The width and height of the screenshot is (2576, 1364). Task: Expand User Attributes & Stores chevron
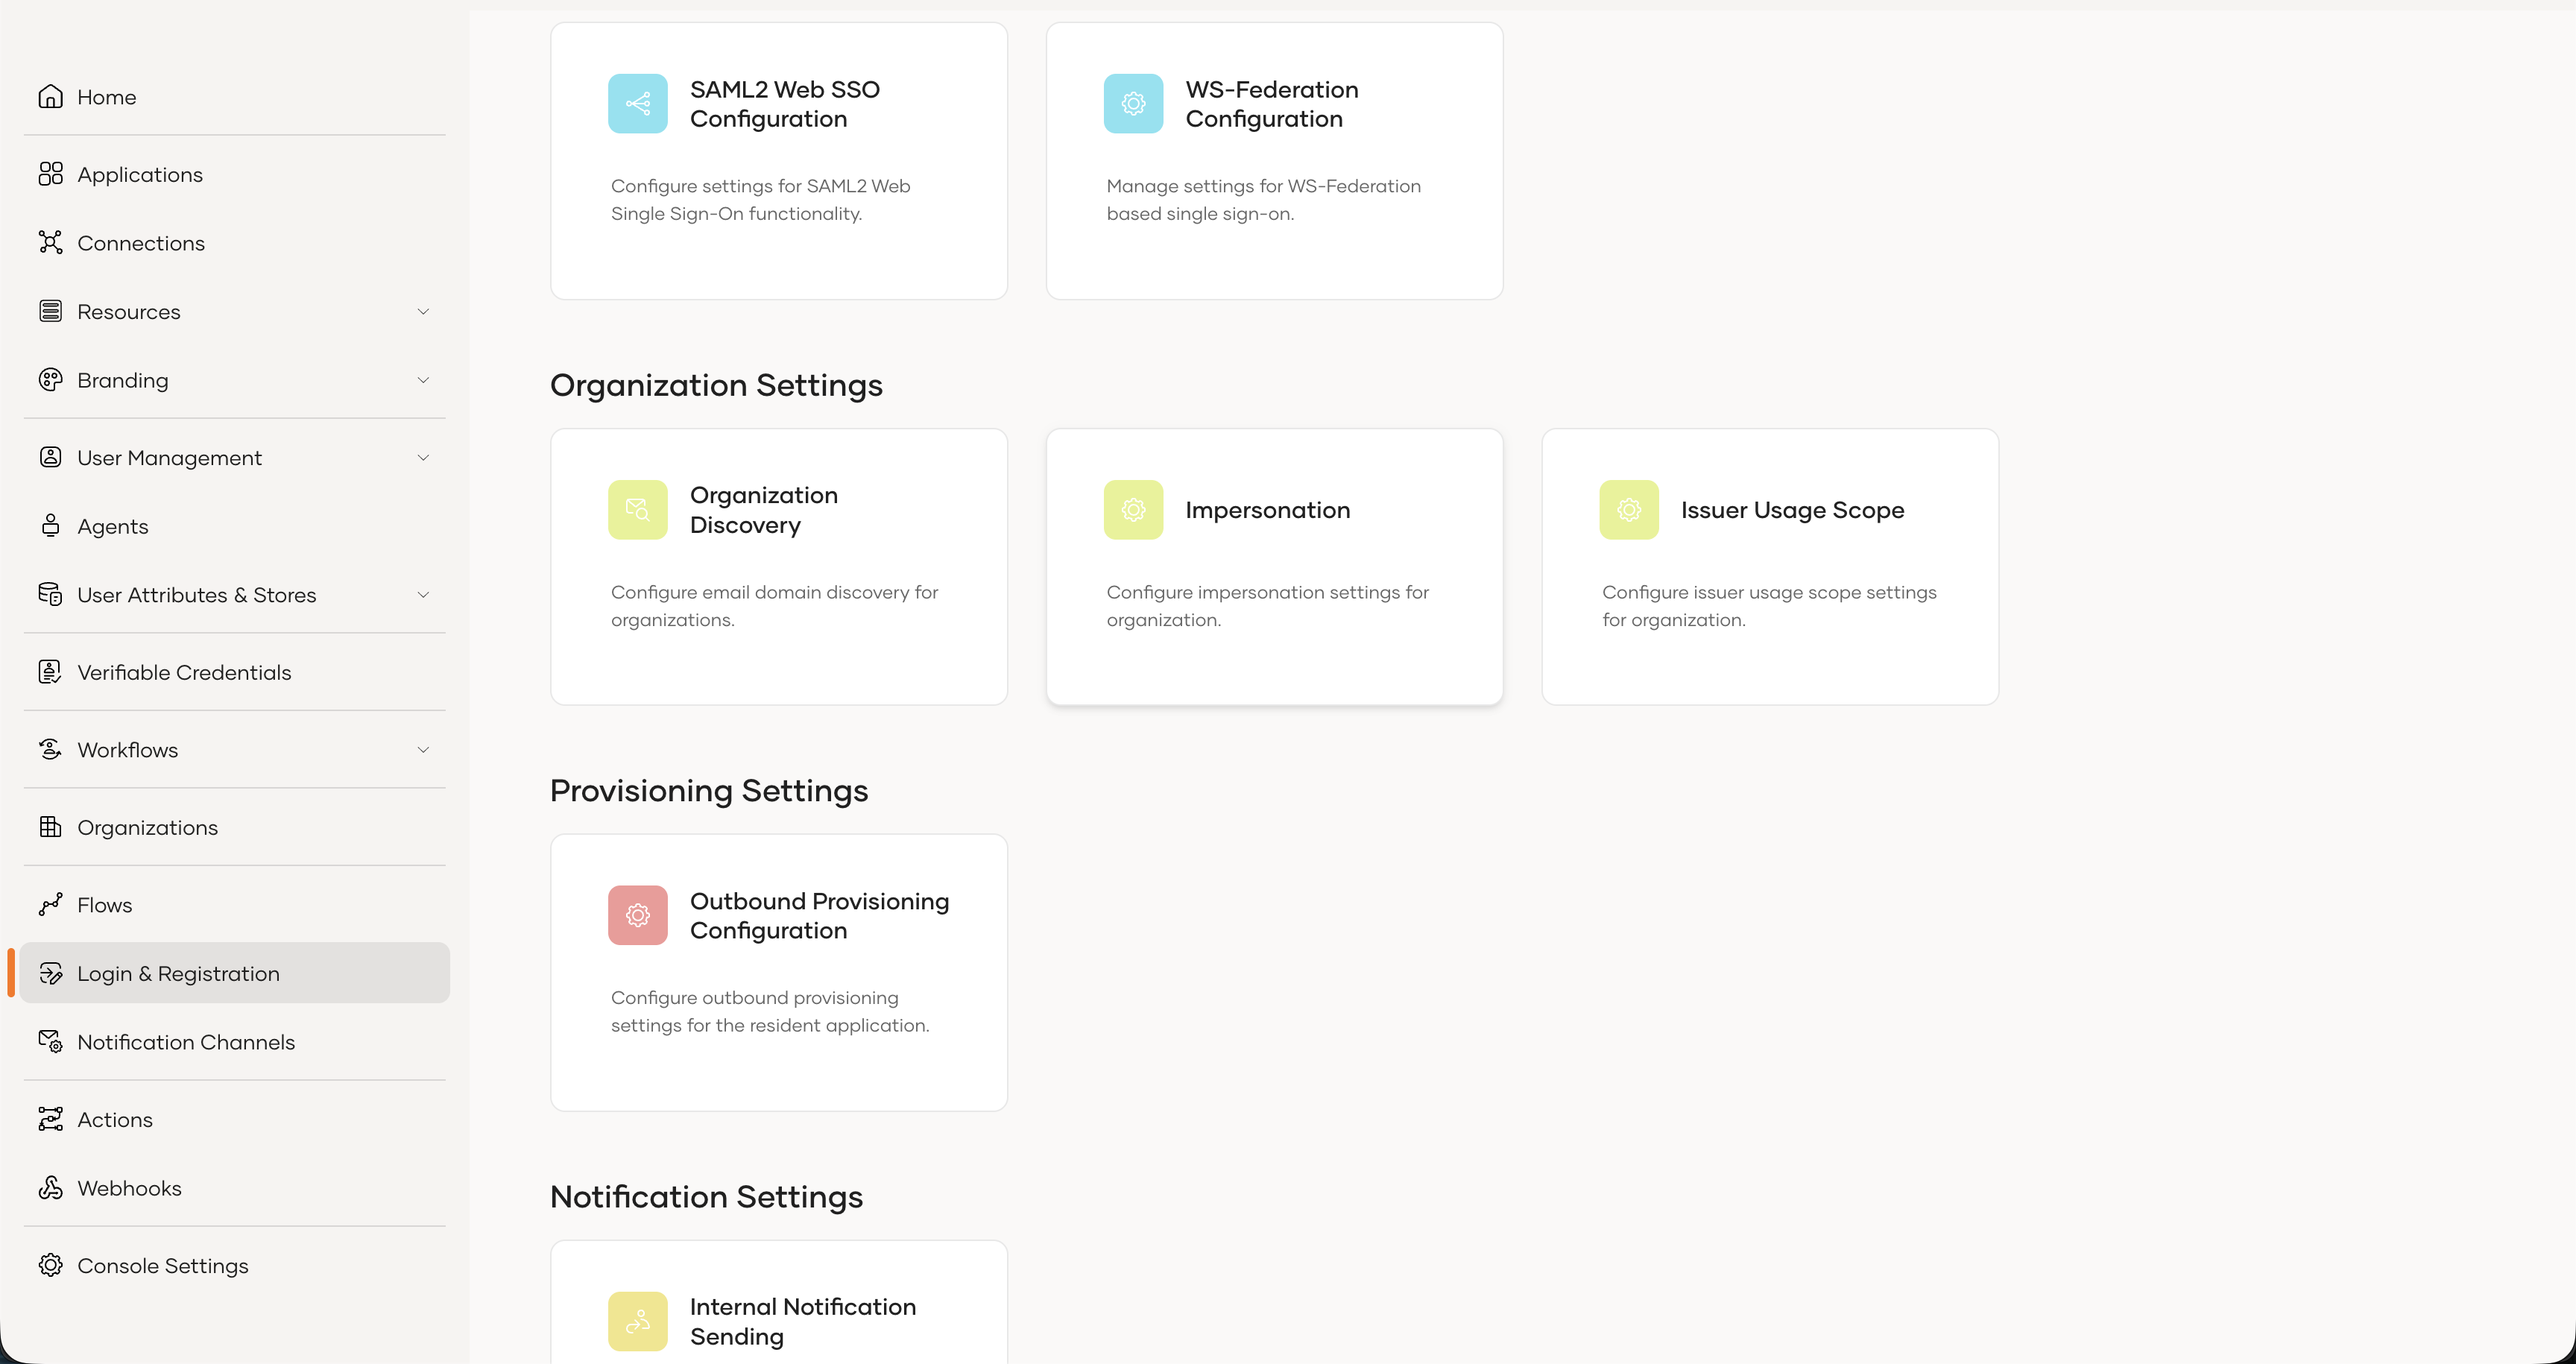pos(423,595)
